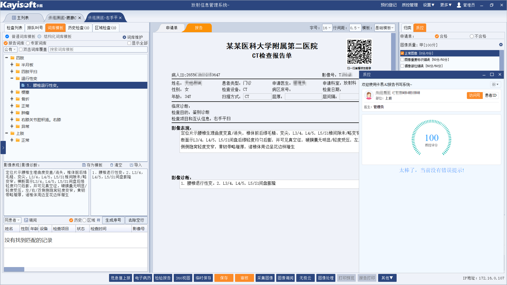
Task: Expand the 半月板 folder
Action: click(12, 65)
